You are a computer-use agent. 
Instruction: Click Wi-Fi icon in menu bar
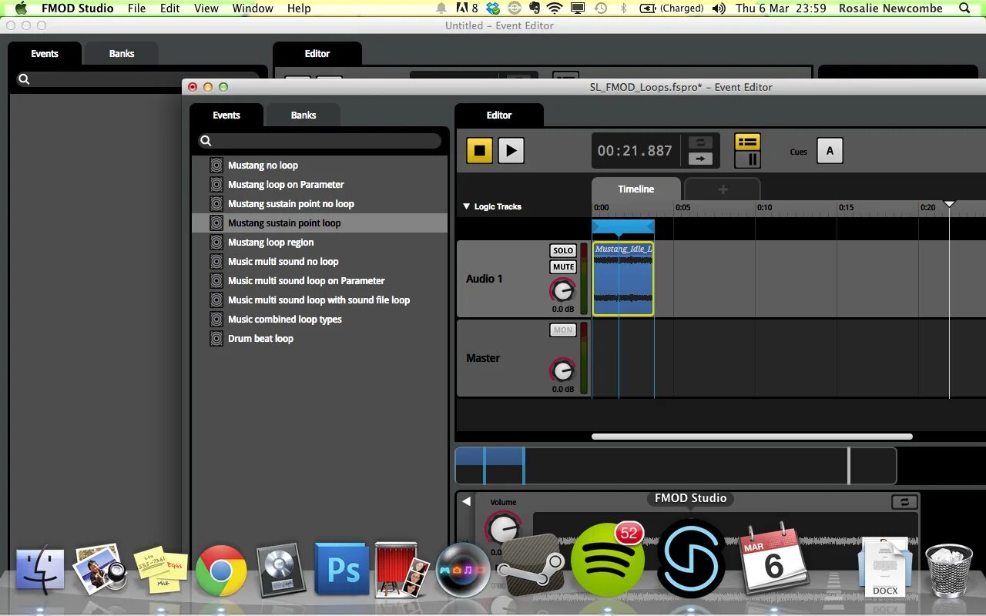[555, 8]
